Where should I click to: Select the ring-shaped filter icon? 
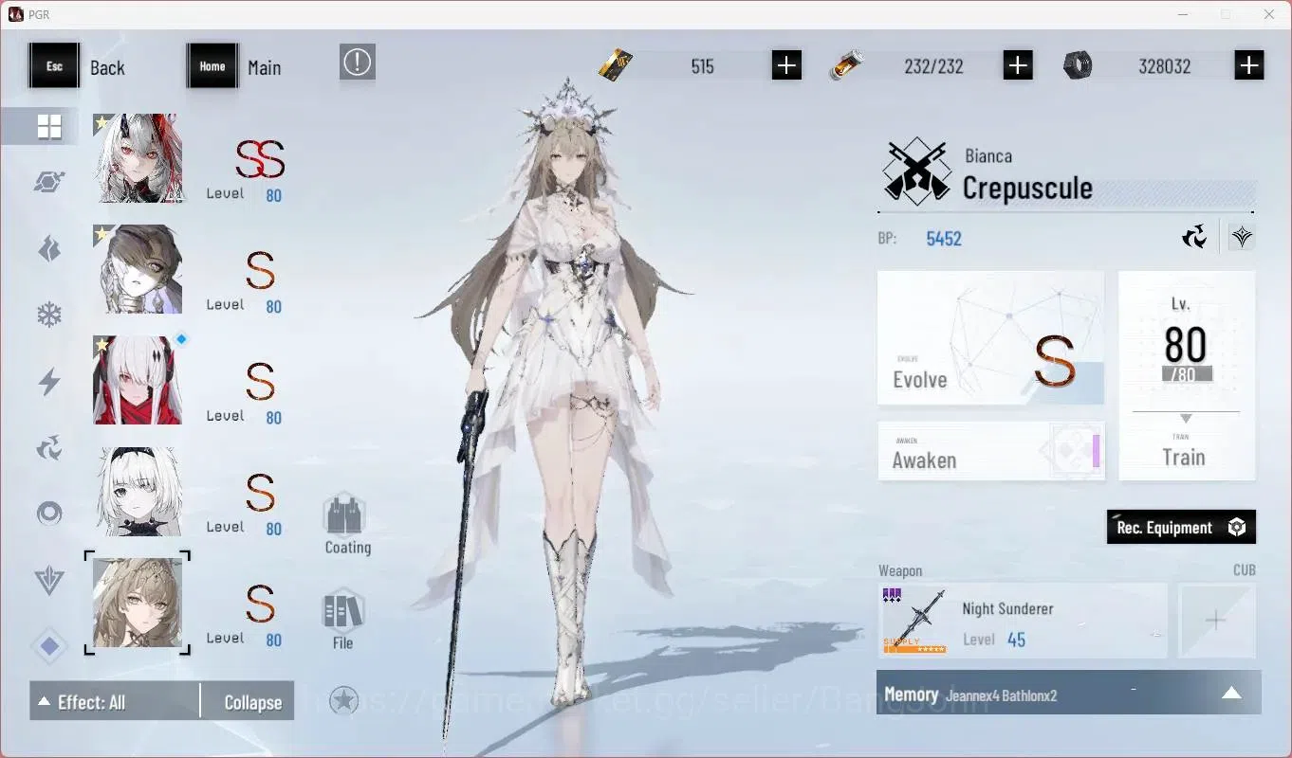[x=49, y=514]
